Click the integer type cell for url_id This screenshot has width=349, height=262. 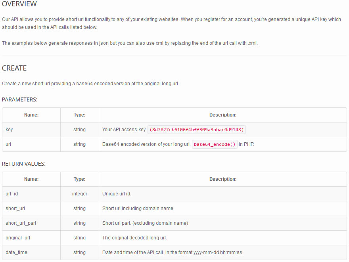pyautogui.click(x=80, y=194)
